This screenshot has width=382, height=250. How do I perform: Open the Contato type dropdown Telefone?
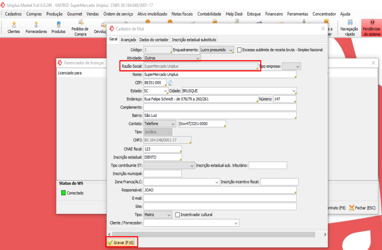coord(159,124)
